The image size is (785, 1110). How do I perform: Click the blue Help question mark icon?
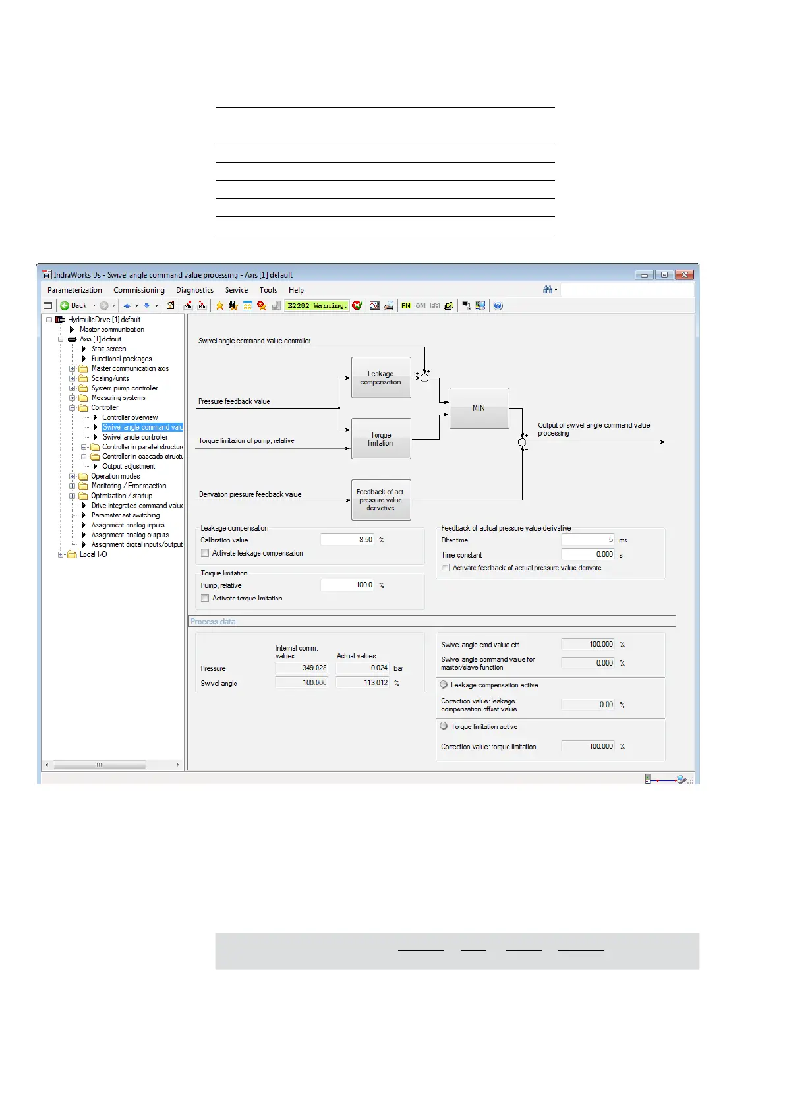coord(498,305)
